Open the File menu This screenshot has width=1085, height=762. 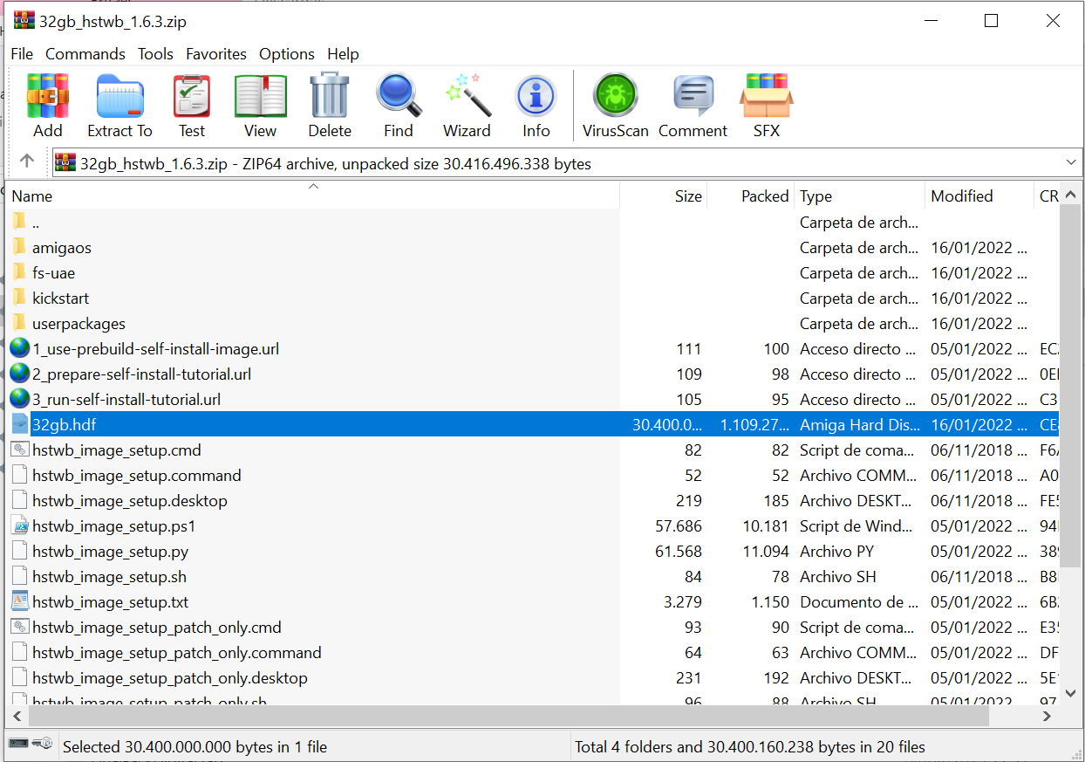[22, 54]
